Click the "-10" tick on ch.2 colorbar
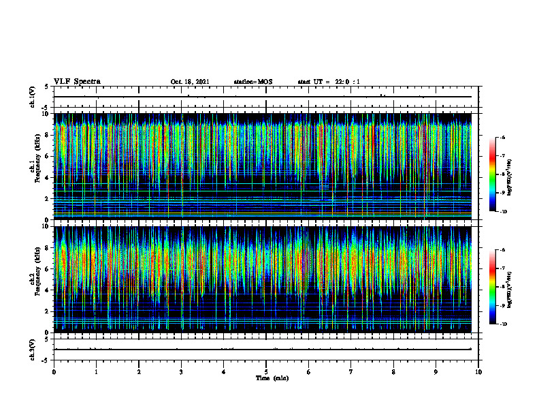Screen dimensions: 539x417 (503, 324)
